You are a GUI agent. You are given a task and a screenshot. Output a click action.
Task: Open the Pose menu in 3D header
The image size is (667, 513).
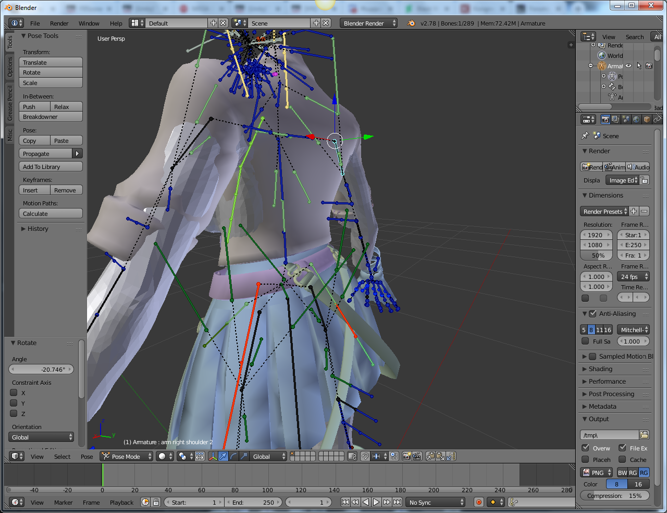coord(87,456)
